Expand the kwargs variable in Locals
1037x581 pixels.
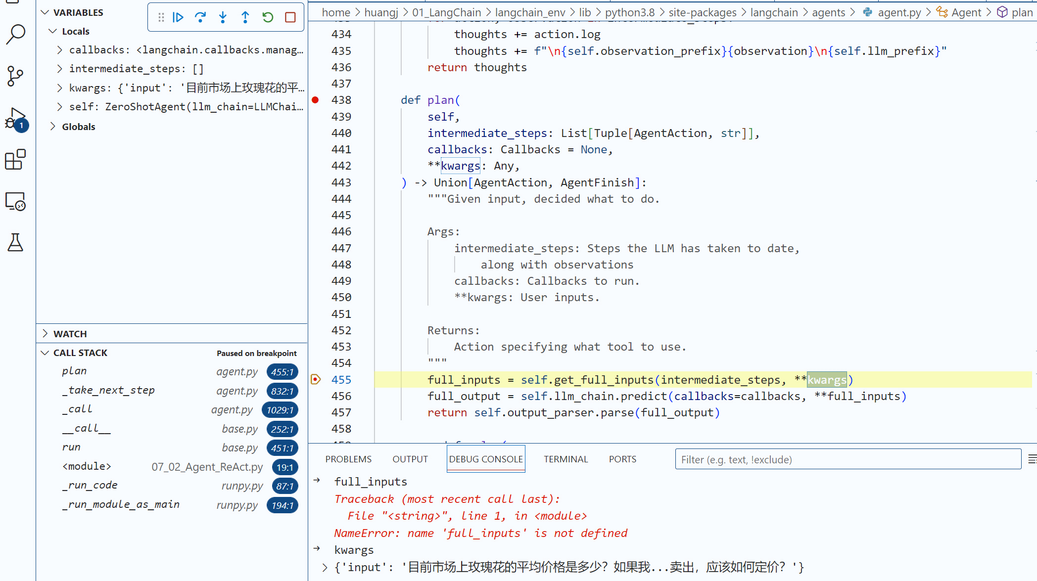click(x=60, y=88)
